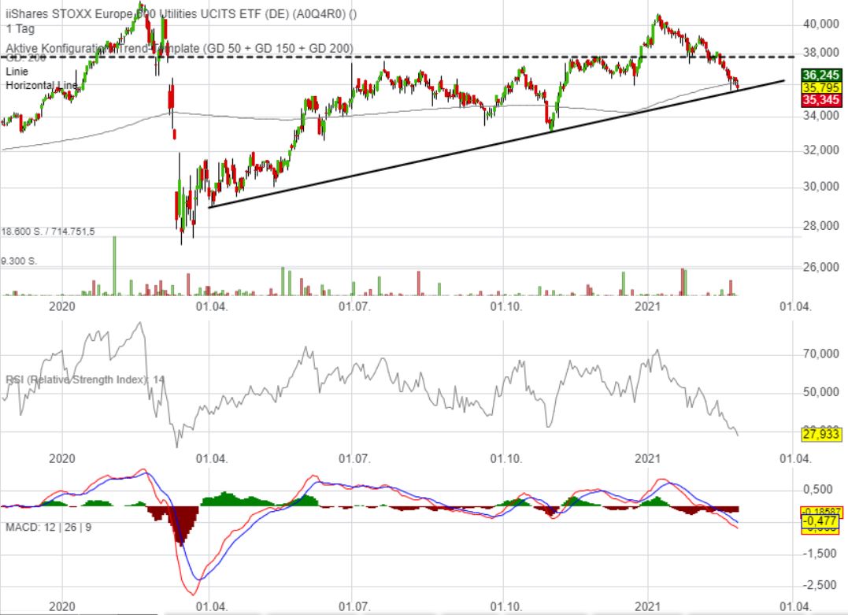Click the red price badge showing 35,345

pyautogui.click(x=822, y=102)
